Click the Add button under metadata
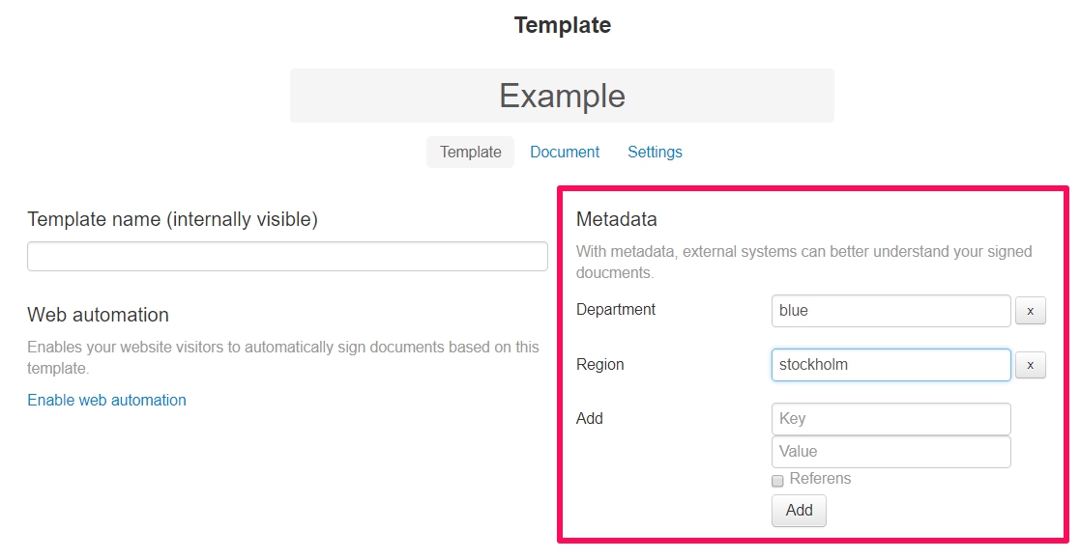This screenshot has height=559, width=1080. 799,511
